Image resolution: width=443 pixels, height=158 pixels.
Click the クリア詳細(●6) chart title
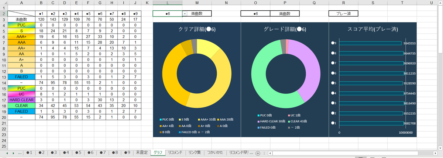[x=197, y=30]
